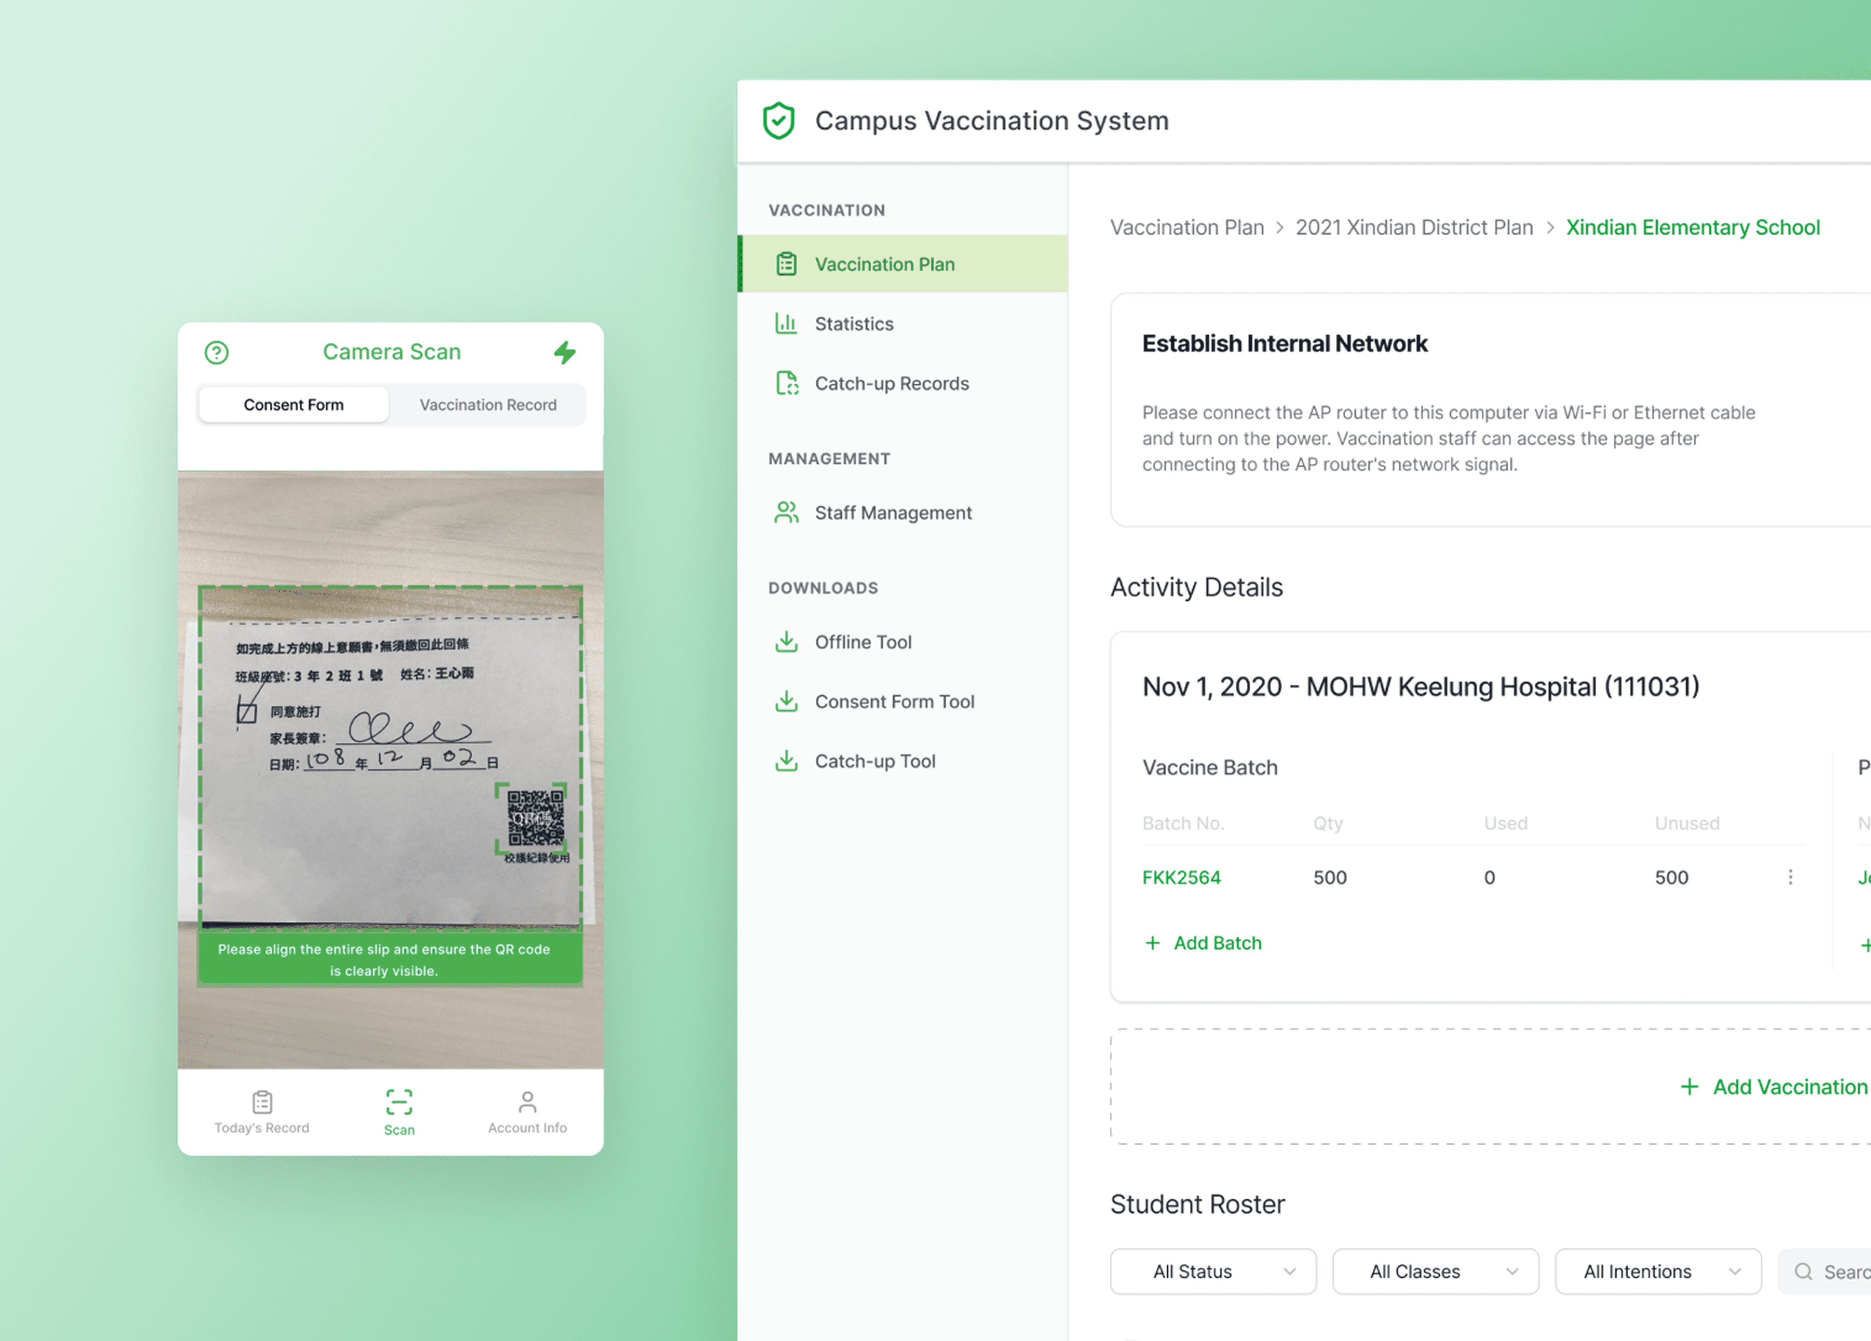Click the Offline Tool download icon

tap(786, 642)
